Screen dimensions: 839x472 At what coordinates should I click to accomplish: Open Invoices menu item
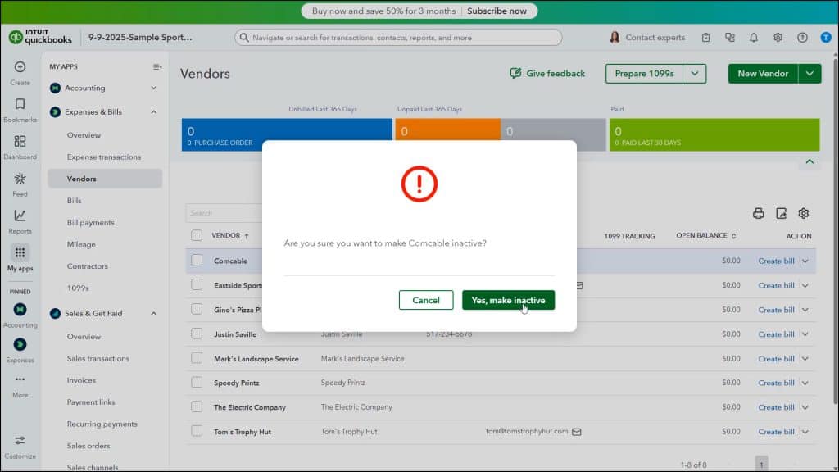pos(81,380)
